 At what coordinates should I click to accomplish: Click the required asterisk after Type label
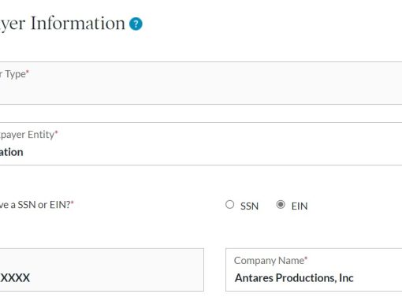pyautogui.click(x=28, y=72)
